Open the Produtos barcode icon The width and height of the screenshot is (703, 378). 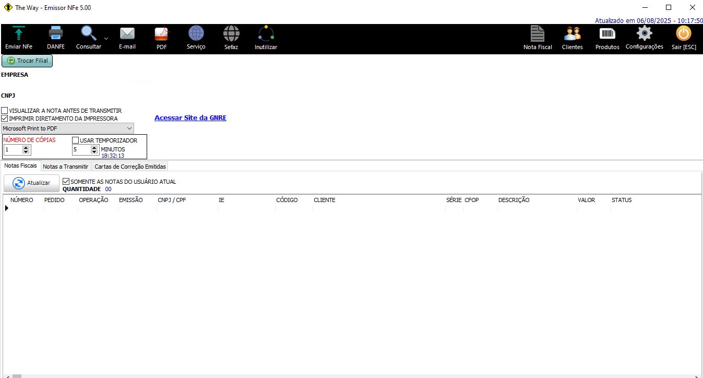point(607,34)
